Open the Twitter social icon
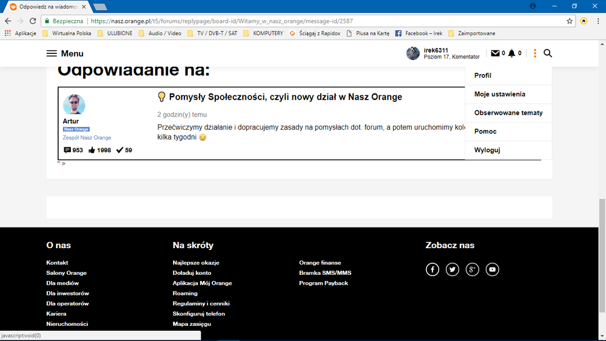Viewport: 606px width, 341px height. [453, 269]
